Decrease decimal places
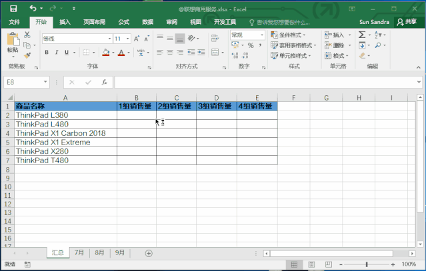Screen dimensions: 426x271 245,56
